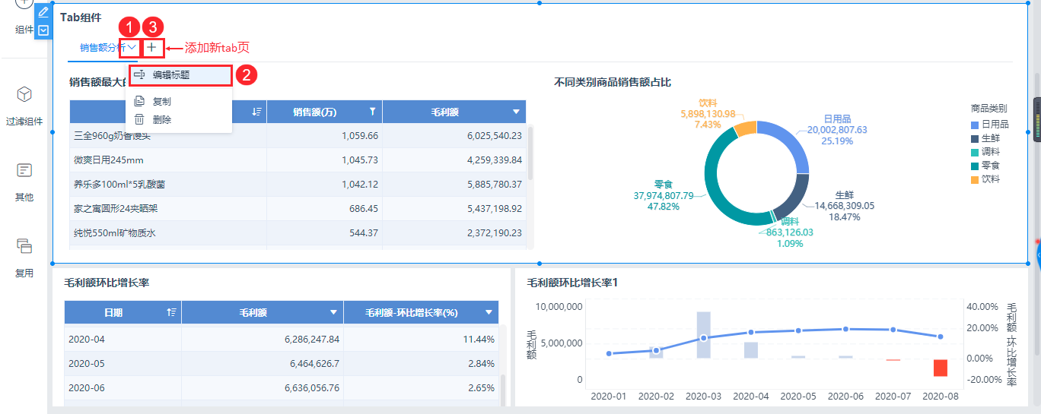The height and width of the screenshot is (414, 1041).
Task: Open the 毛利额 dropdown in the lower table
Action: (x=333, y=313)
